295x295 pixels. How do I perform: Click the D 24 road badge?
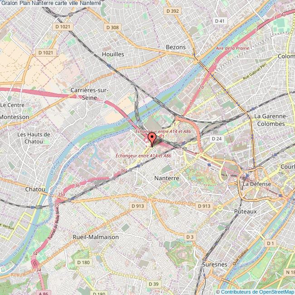pyautogui.click(x=217, y=139)
